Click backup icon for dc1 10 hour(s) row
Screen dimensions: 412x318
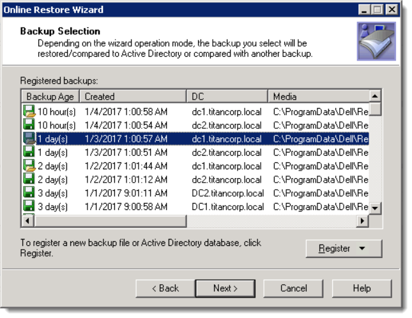click(x=29, y=112)
